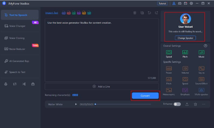Click the select-all icon next to the trash icon
The width and height of the screenshot is (214, 128).
click(142, 13)
